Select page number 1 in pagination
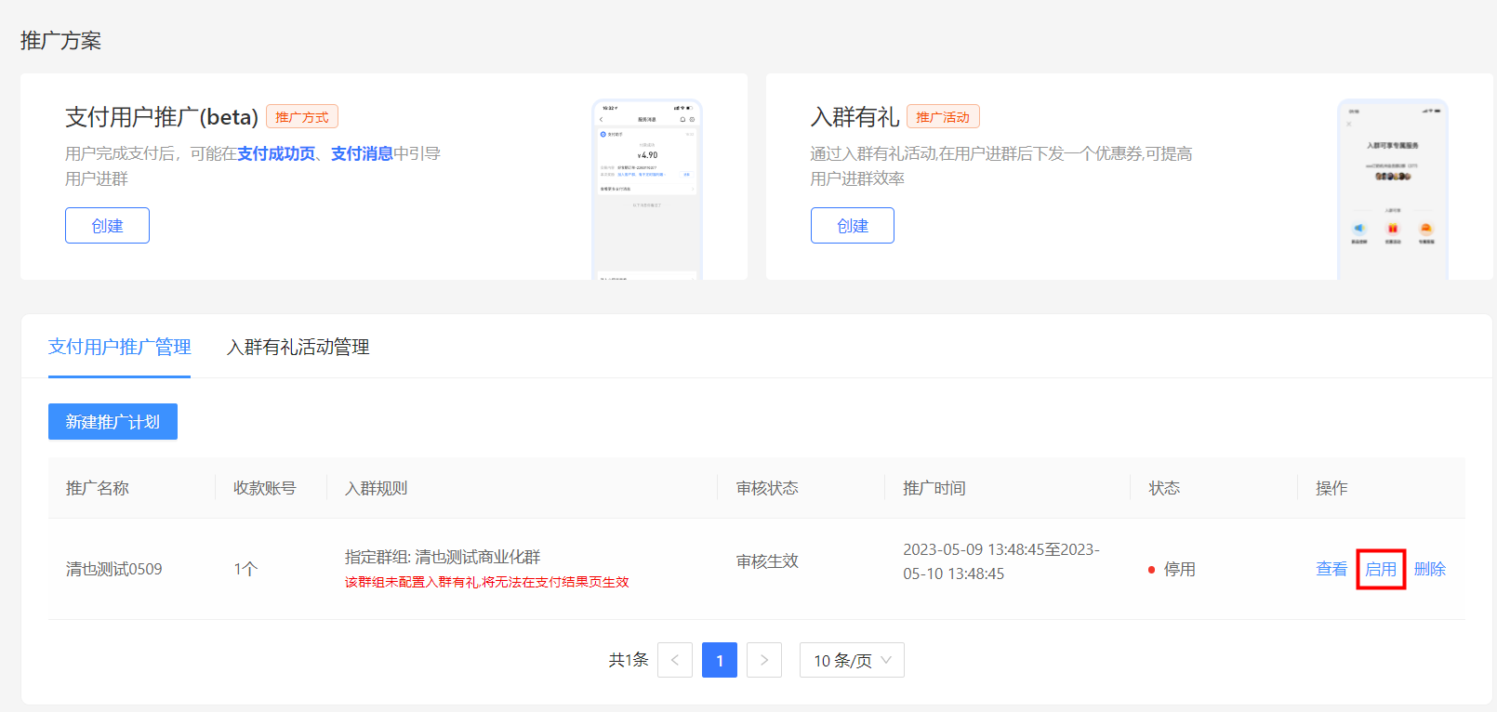 pyautogui.click(x=719, y=660)
